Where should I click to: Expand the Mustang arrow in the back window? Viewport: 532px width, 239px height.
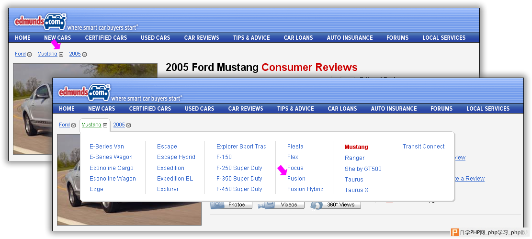(x=61, y=55)
